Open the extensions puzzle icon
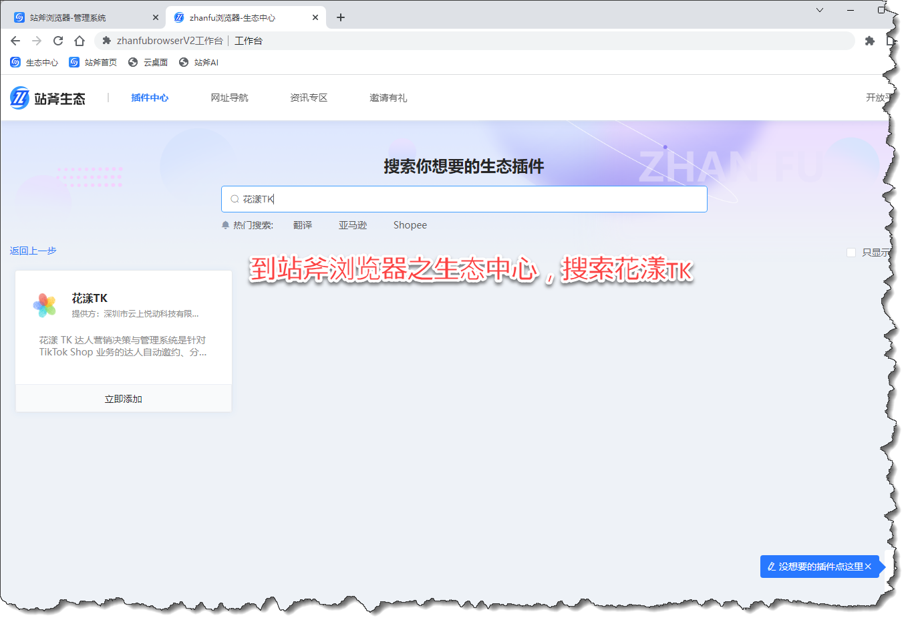This screenshot has height=626, width=912. pos(869,41)
